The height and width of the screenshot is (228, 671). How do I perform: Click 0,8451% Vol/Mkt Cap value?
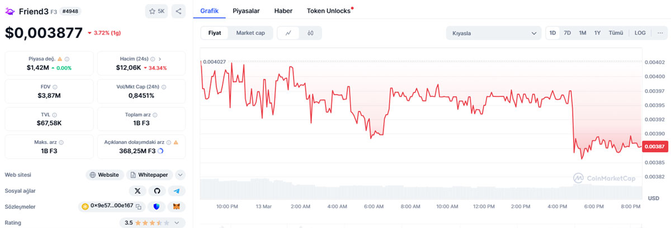[x=141, y=95]
